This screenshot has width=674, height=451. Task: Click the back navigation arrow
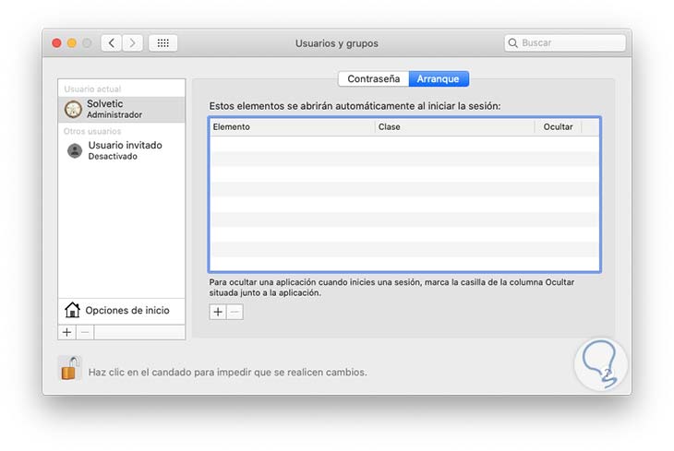click(112, 43)
